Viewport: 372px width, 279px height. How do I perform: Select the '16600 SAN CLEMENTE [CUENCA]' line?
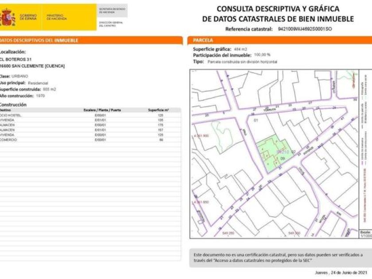pyautogui.click(x=32, y=66)
